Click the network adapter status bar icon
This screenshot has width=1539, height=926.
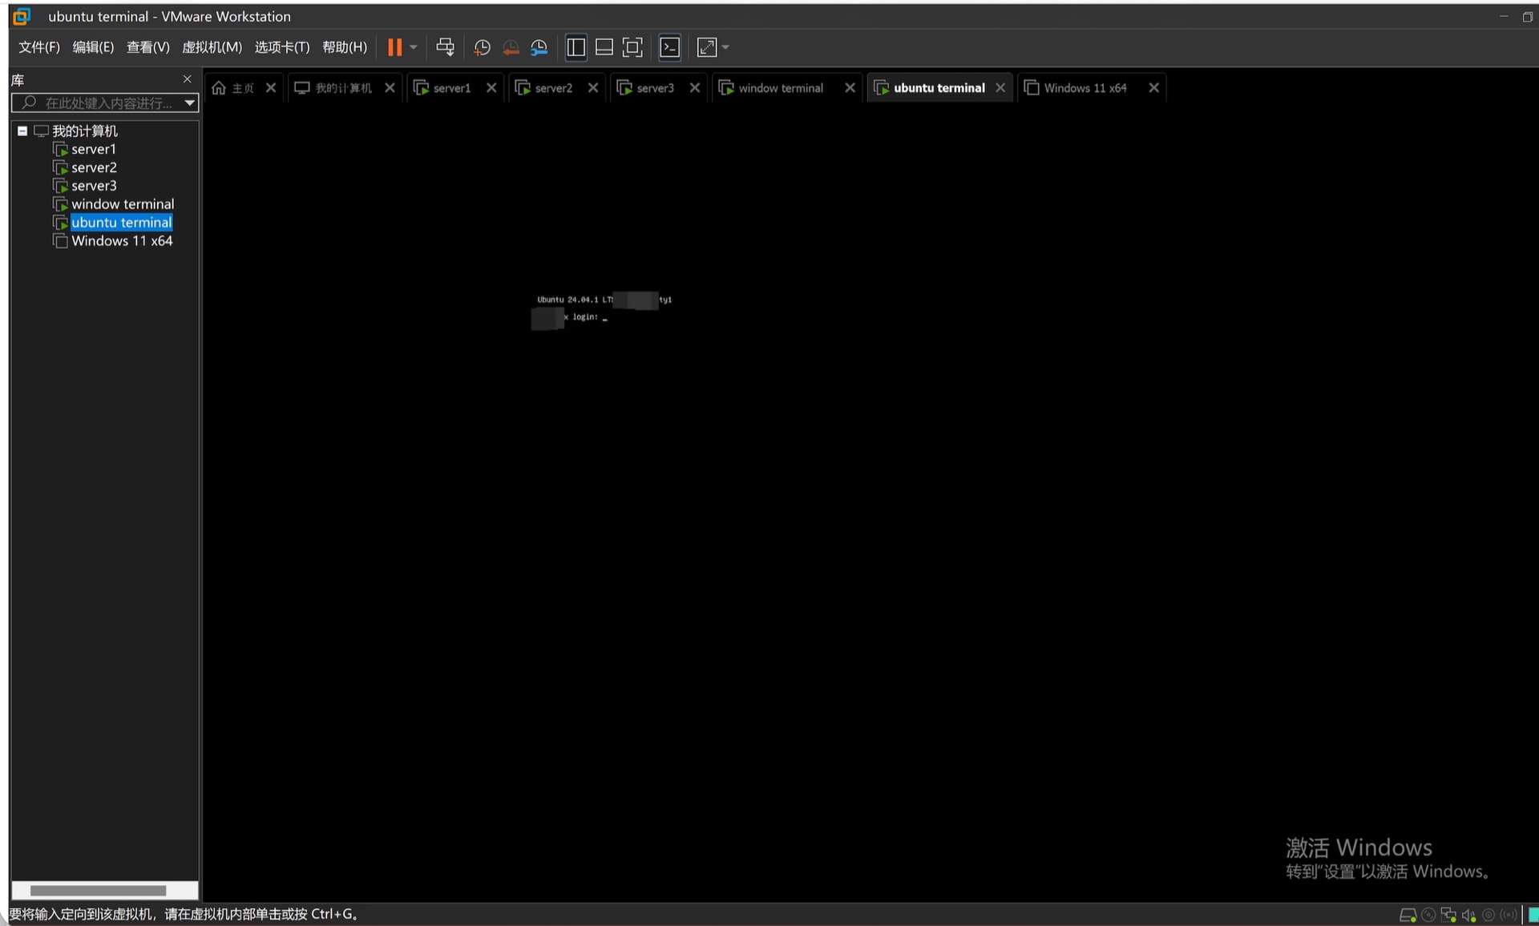pyautogui.click(x=1448, y=915)
